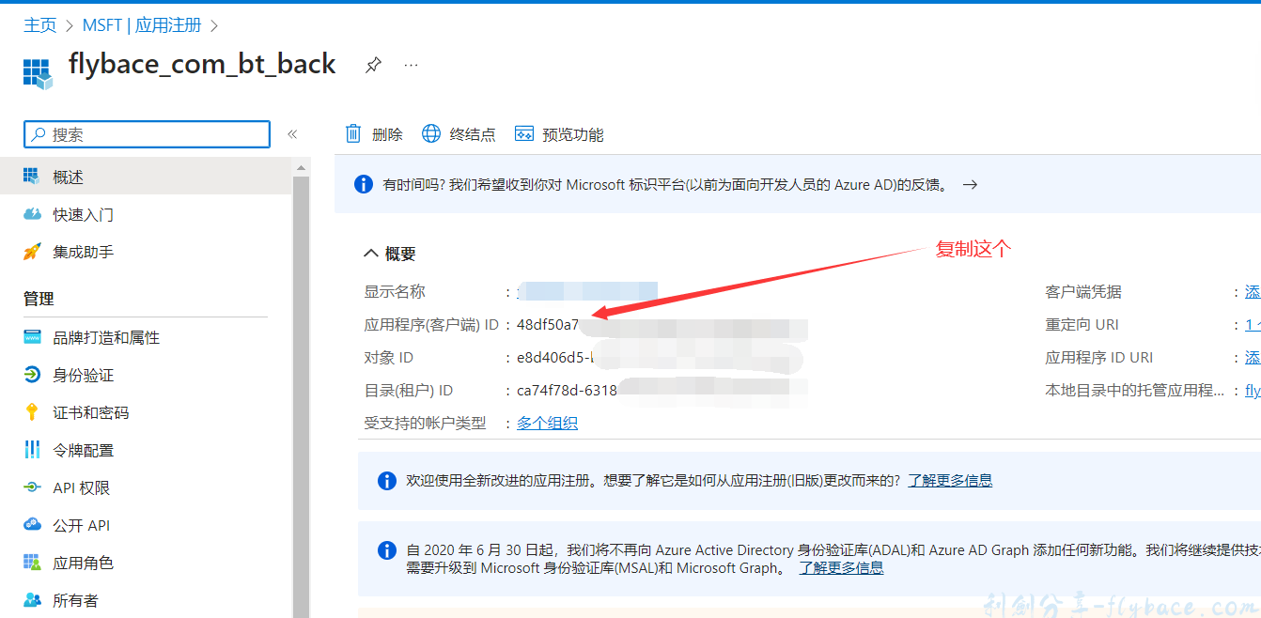
Task: Select the 概述 overview menu item
Action: click(x=146, y=177)
